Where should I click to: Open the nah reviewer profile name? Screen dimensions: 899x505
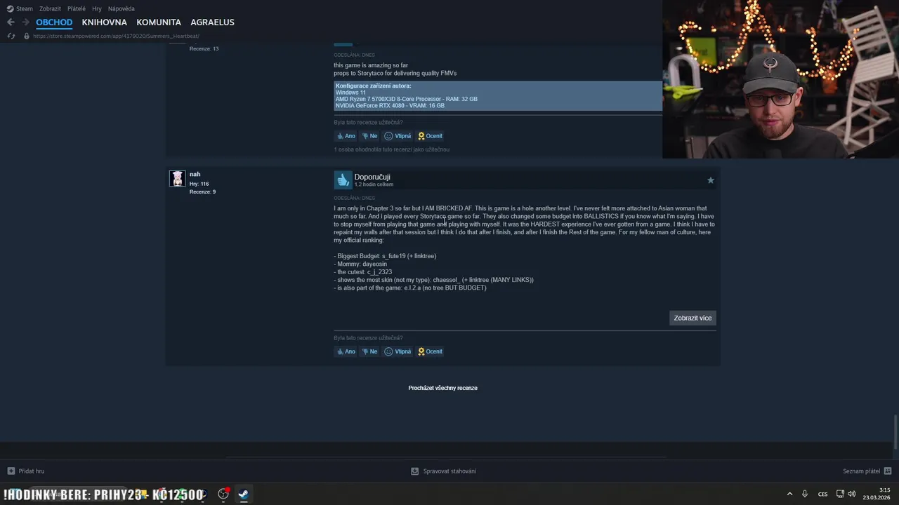coord(195,174)
